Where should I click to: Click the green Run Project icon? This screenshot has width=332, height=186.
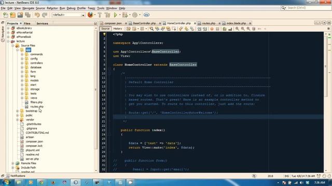115,15
